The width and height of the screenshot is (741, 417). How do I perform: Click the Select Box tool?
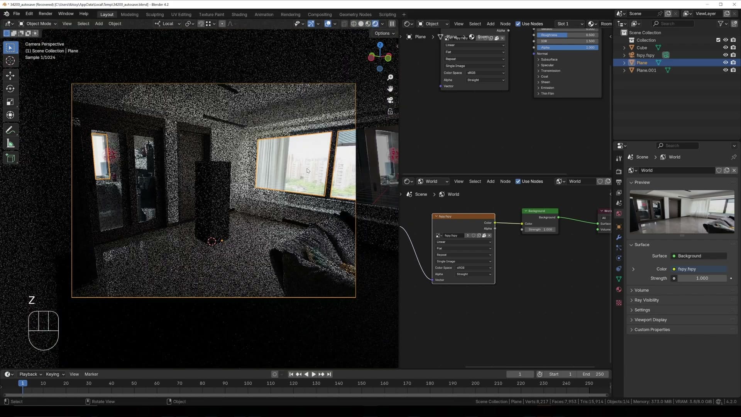10,47
